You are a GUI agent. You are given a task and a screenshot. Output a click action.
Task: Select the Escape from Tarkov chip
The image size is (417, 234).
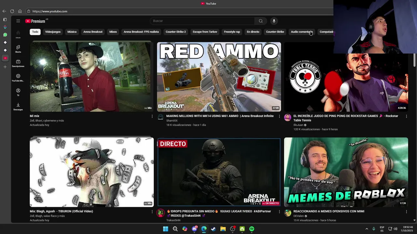pyautogui.click(x=205, y=32)
